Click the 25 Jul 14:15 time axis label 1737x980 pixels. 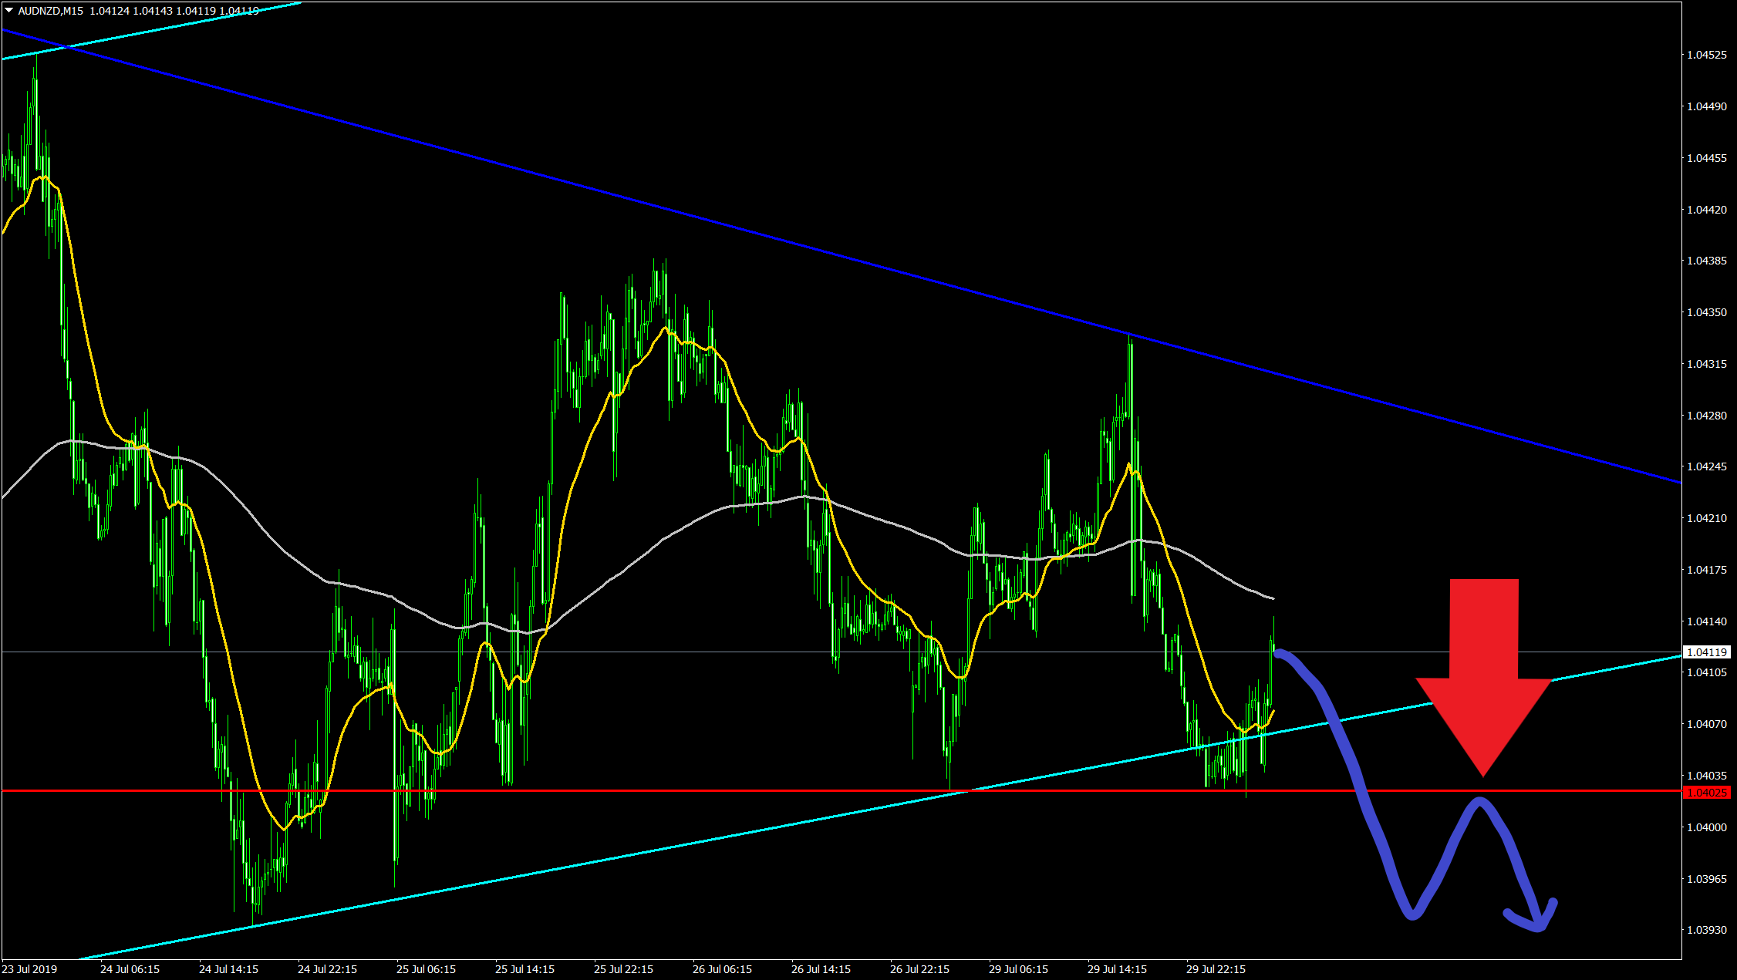click(x=524, y=969)
